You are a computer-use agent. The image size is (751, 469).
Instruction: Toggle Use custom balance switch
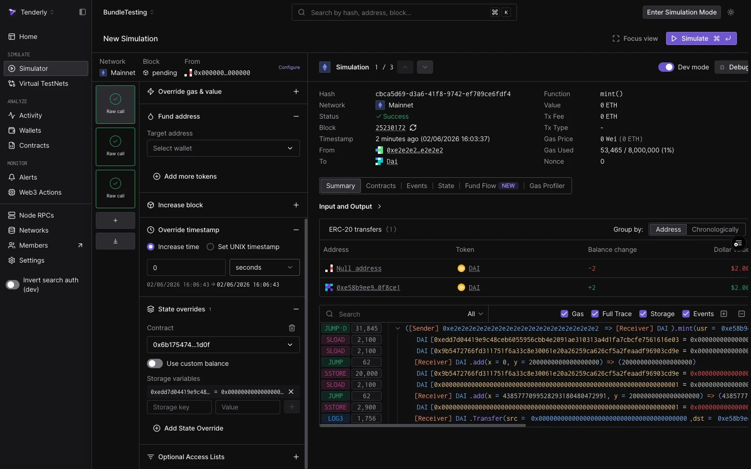pyautogui.click(x=155, y=363)
